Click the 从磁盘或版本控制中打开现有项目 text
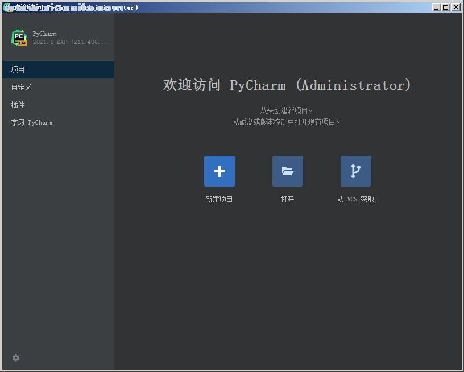Viewport: 464px width, 372px height. tap(286, 122)
